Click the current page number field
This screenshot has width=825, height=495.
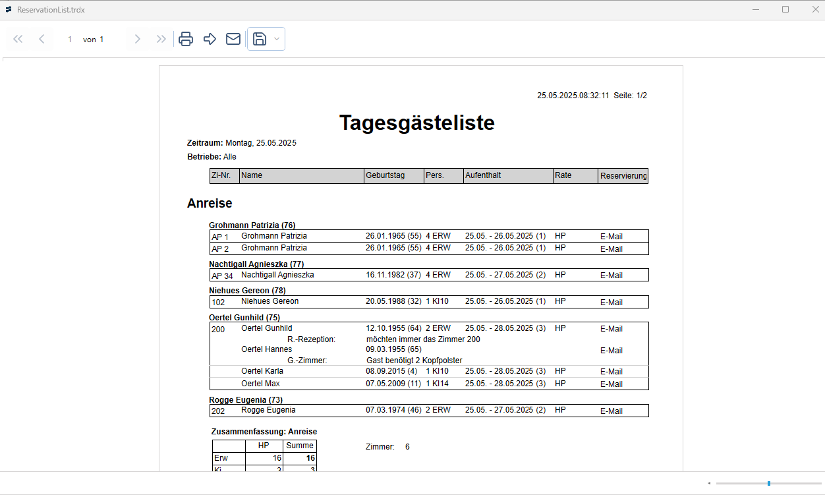point(70,40)
